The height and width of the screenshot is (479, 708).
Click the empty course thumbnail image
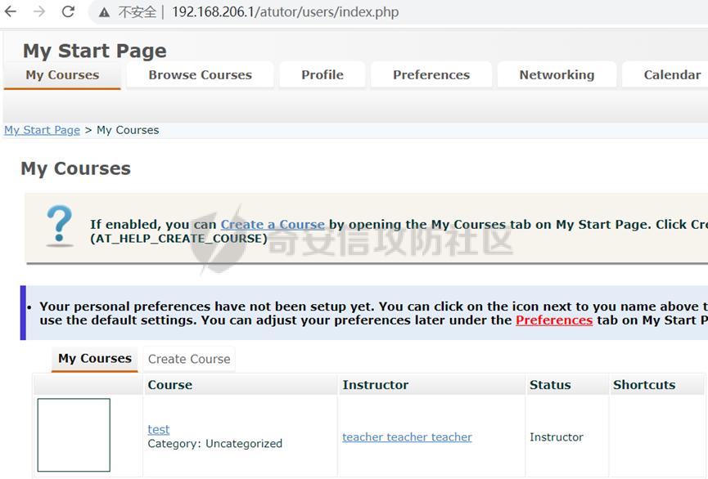click(74, 435)
